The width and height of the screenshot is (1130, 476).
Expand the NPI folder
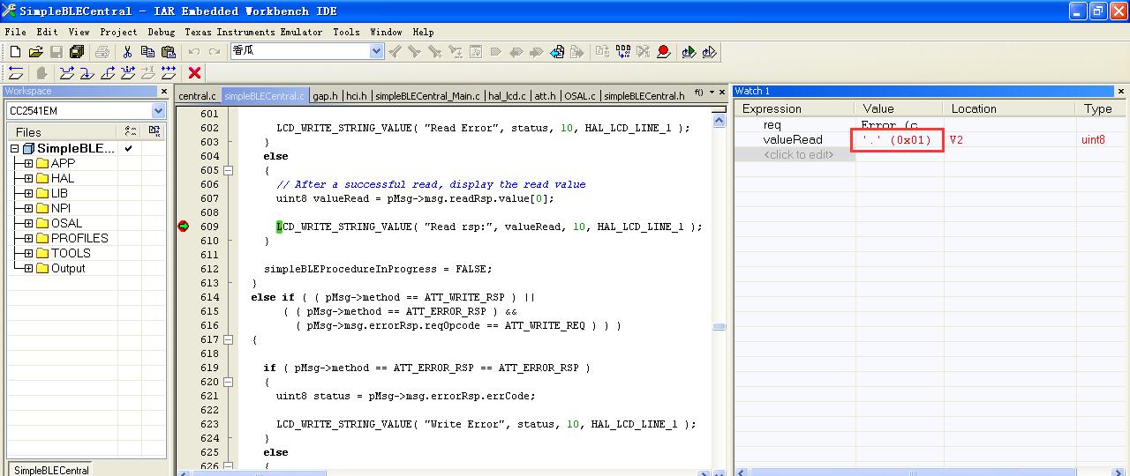click(28, 208)
